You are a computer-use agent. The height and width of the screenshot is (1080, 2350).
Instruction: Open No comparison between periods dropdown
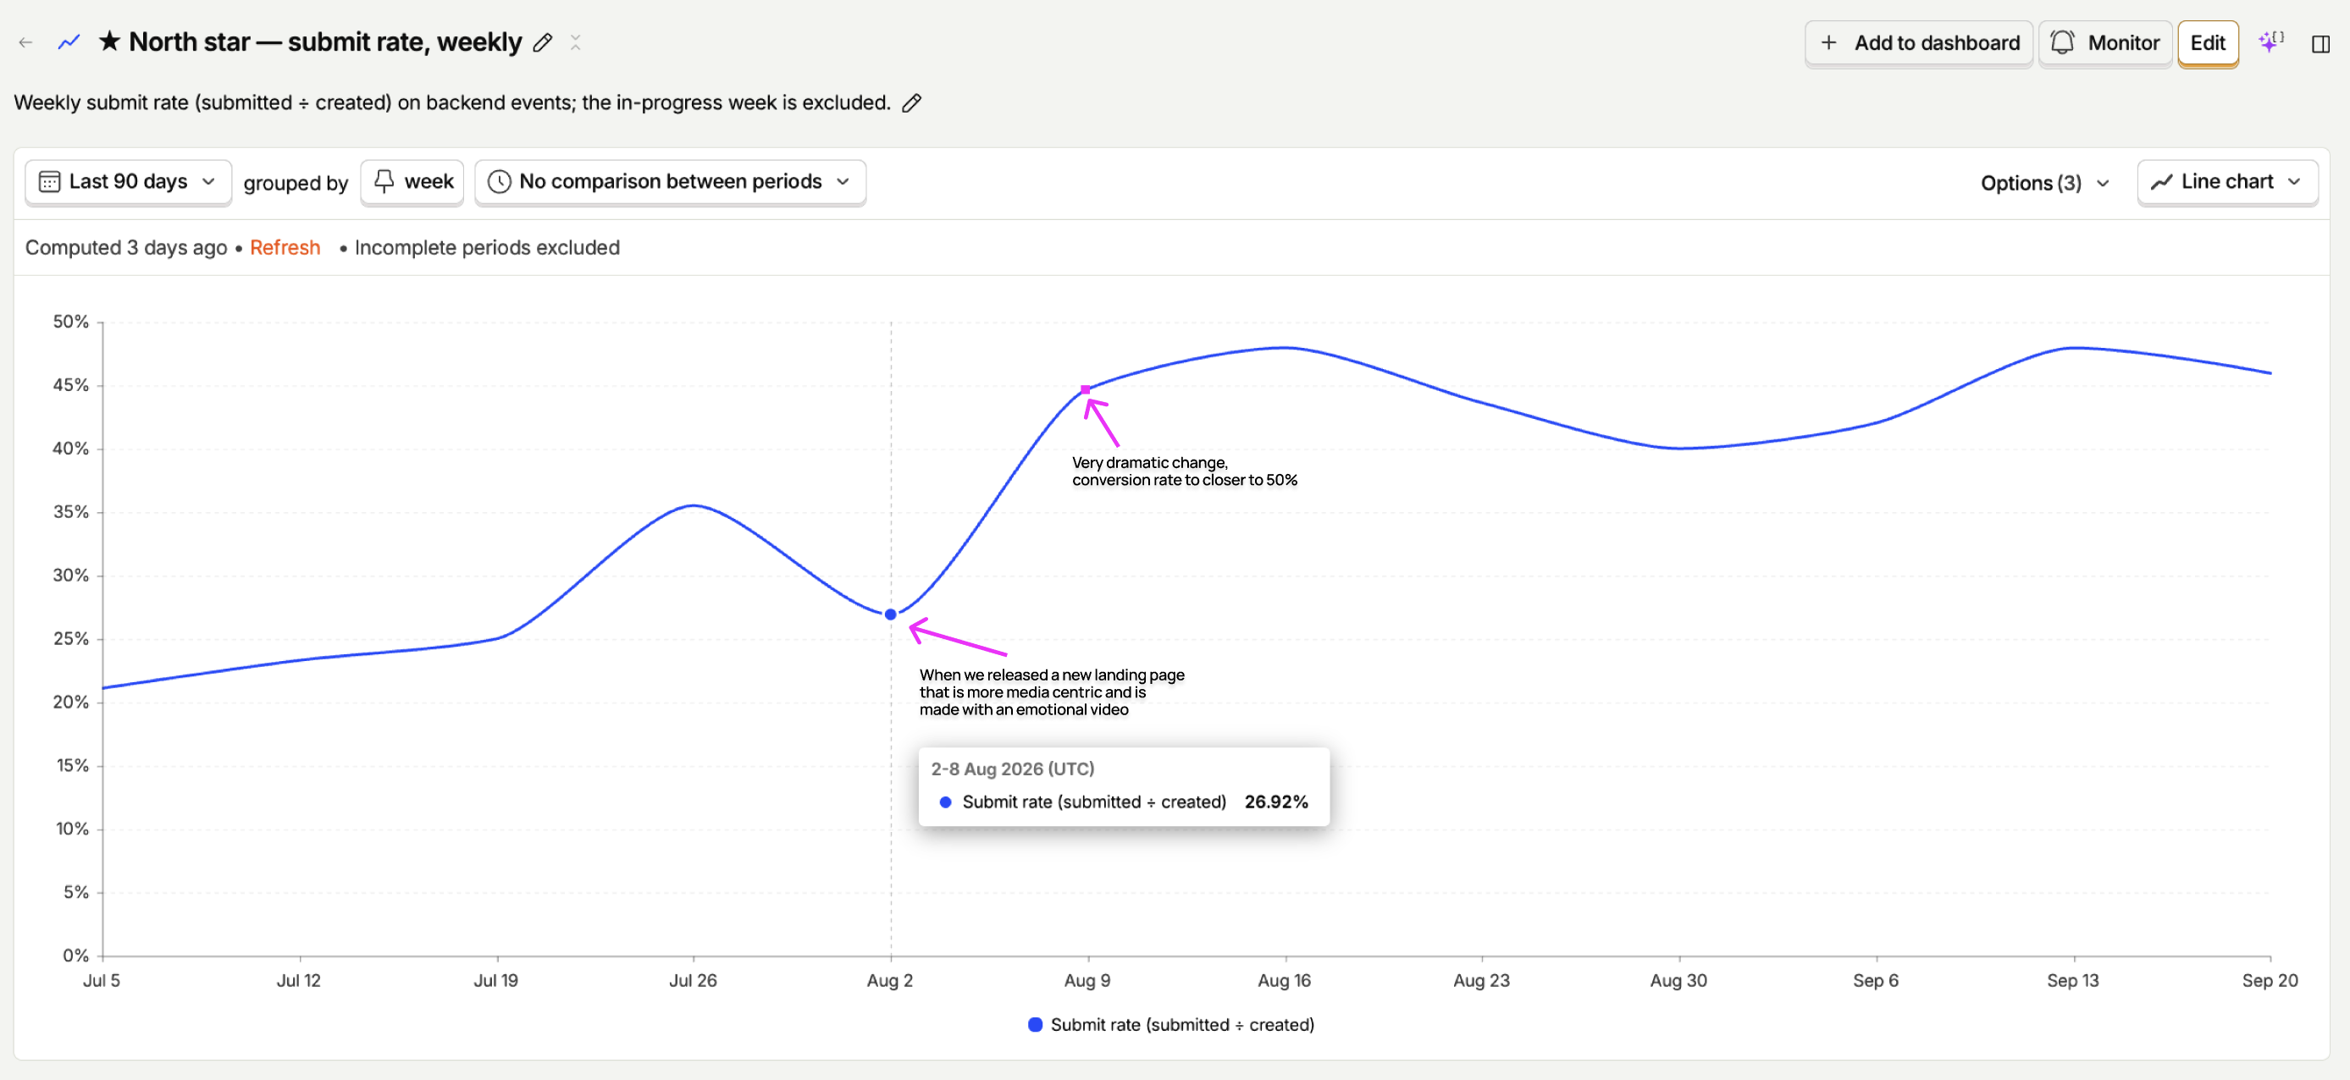click(x=671, y=181)
